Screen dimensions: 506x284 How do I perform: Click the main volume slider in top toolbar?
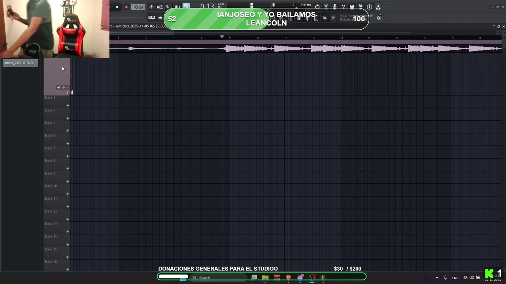click(x=251, y=6)
